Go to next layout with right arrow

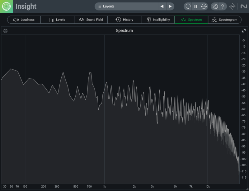pos(170,6)
